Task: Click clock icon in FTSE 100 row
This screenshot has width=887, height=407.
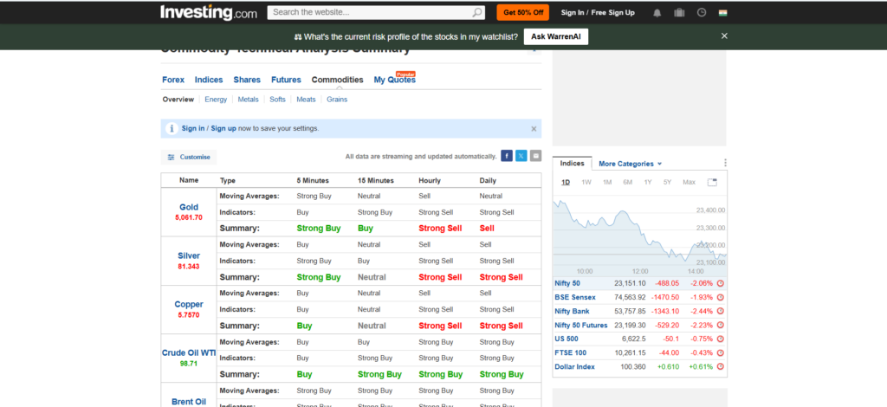Action: 720,353
